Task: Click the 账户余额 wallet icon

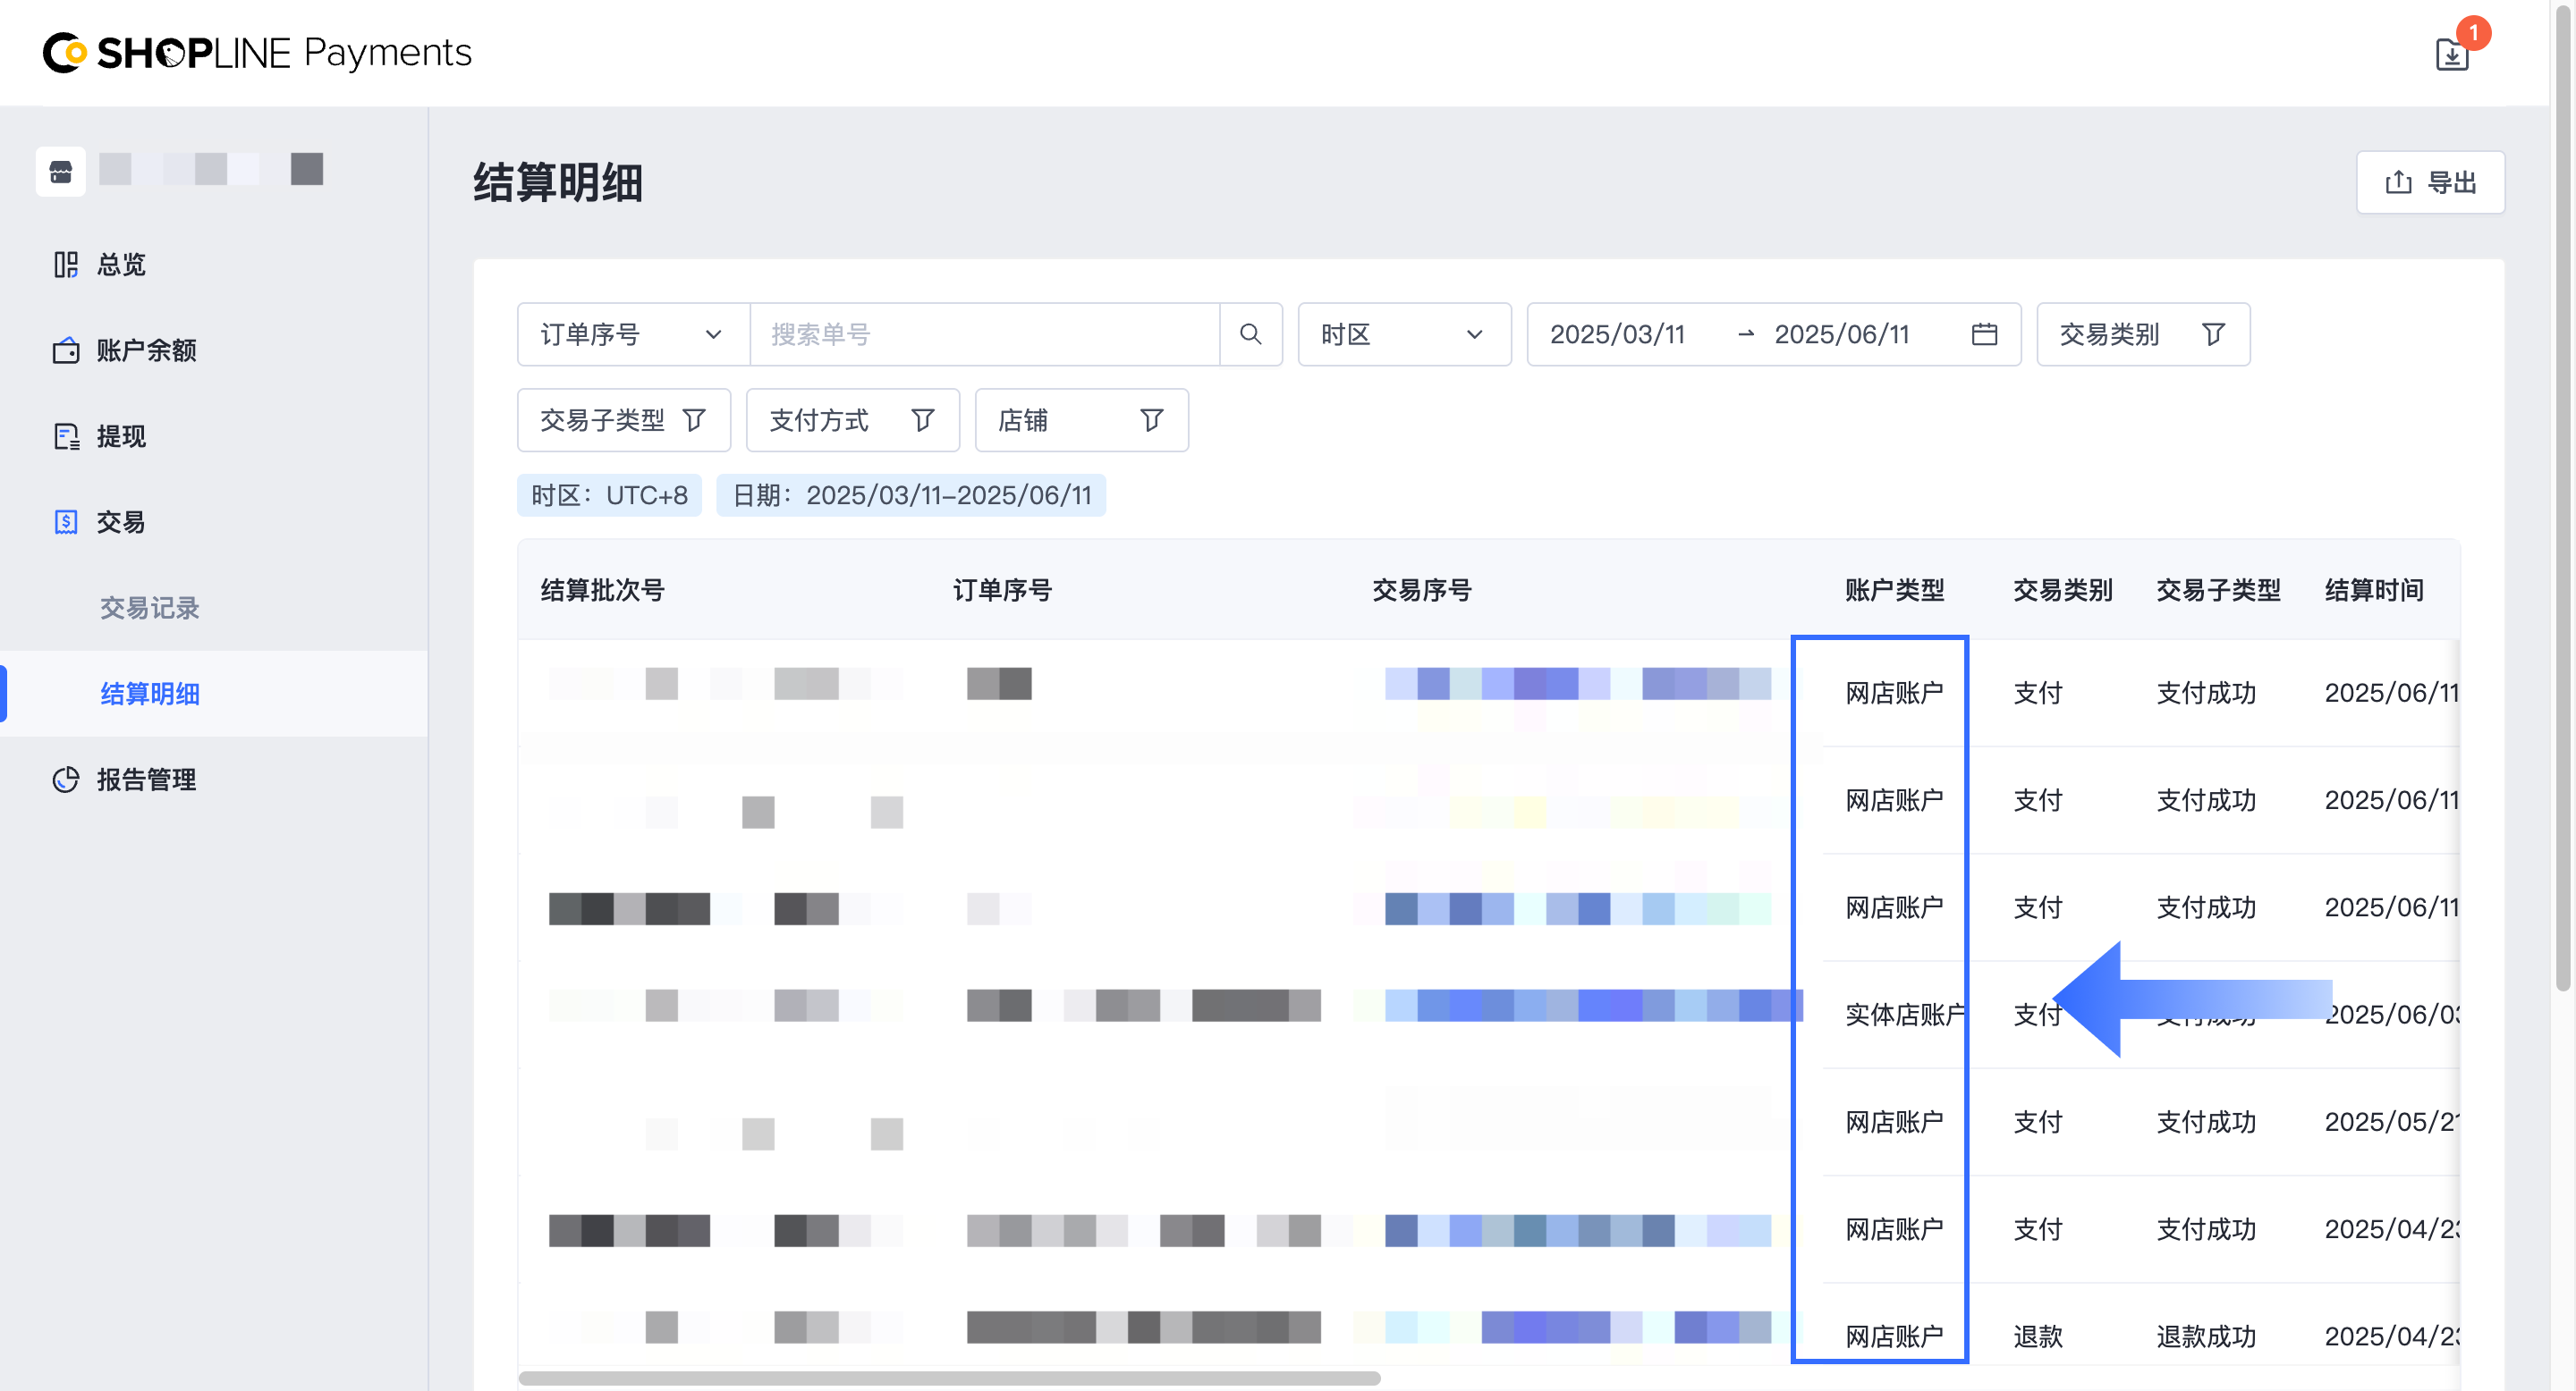Action: [x=66, y=350]
